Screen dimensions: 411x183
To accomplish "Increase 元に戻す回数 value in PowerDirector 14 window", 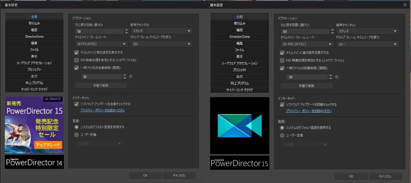I will coord(126,30).
